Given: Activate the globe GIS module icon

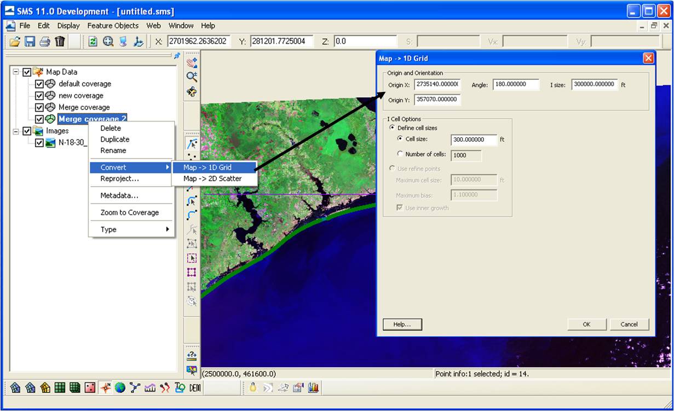Looking at the screenshot, I should (x=120, y=387).
